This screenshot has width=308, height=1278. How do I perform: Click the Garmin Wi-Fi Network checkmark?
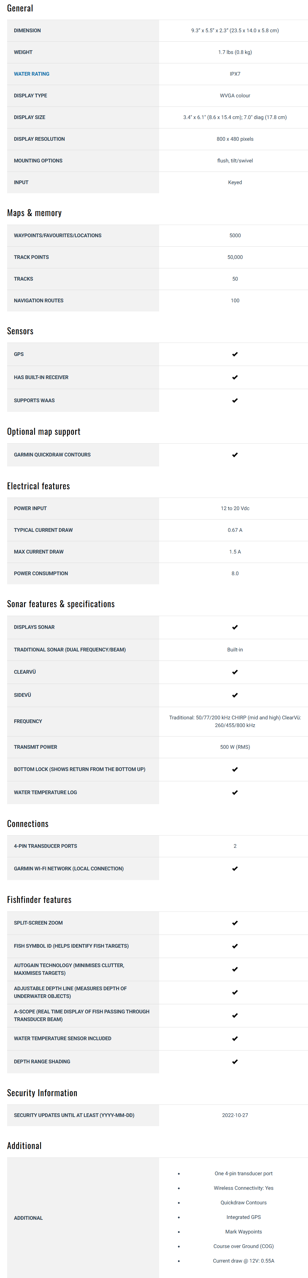pos(235,869)
